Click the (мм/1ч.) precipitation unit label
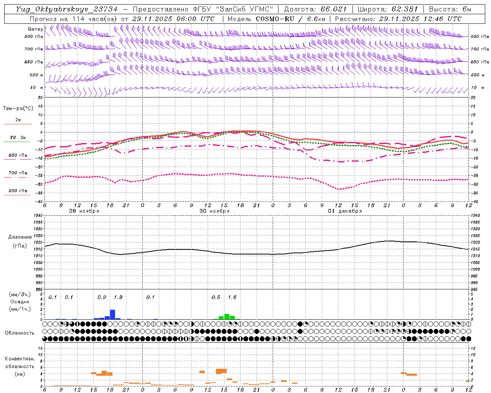 [x=20, y=309]
